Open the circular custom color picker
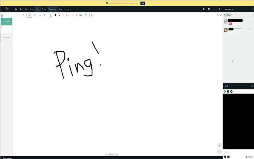The height and width of the screenshot is (159, 254). [x=81, y=15]
